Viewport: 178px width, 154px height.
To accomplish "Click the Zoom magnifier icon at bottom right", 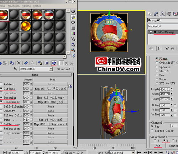I will pyautogui.click(x=168, y=152).
